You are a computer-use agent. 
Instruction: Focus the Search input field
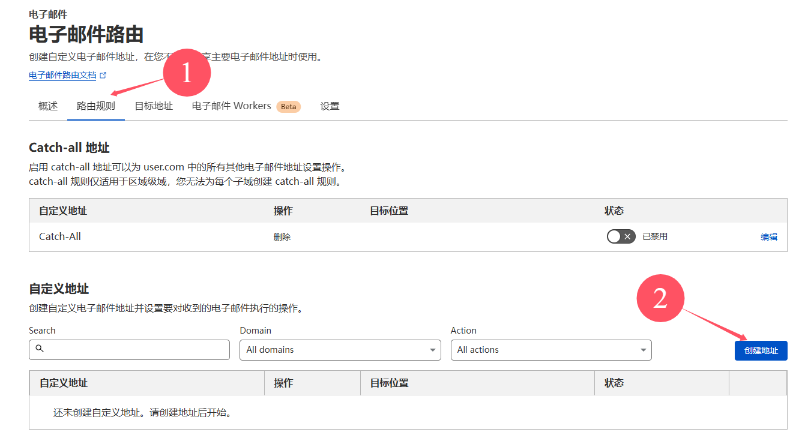pos(129,350)
